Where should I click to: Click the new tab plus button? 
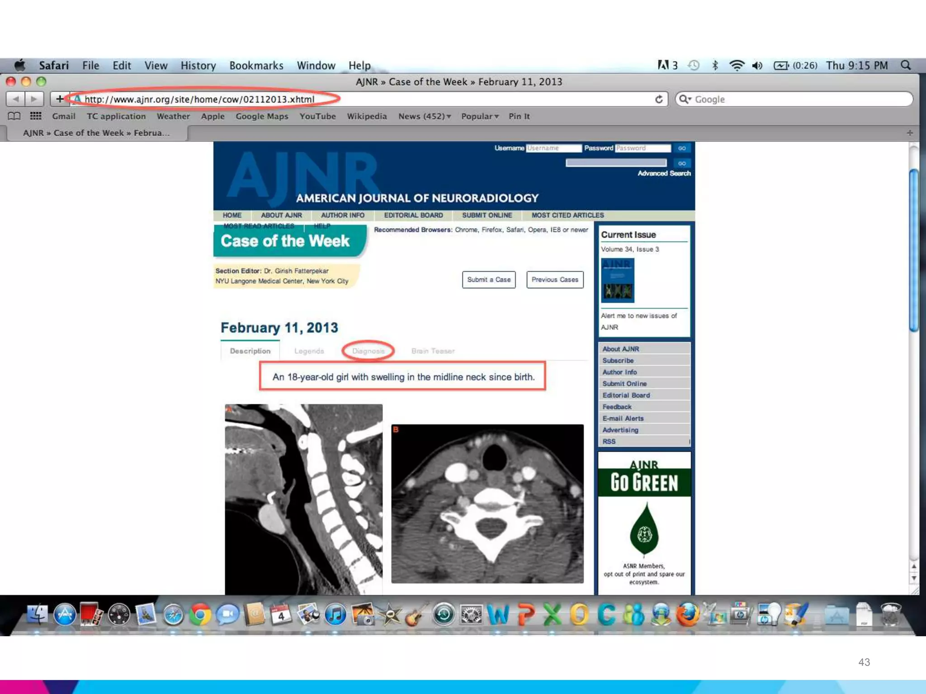(x=910, y=133)
